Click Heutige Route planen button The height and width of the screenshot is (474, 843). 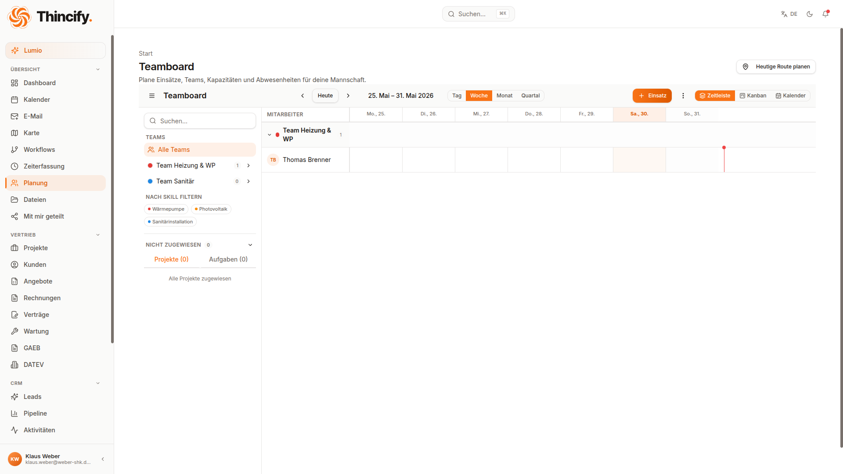pyautogui.click(x=776, y=67)
